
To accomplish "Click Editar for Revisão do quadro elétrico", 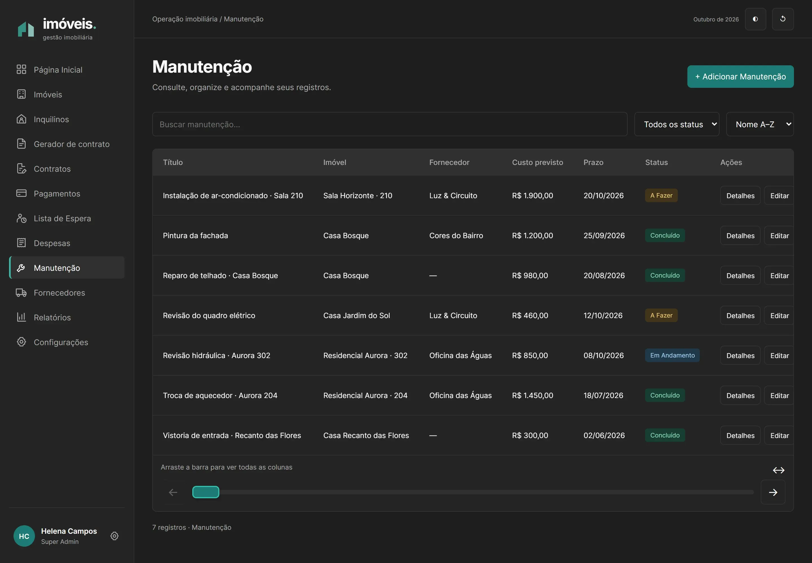I will pos(779,315).
